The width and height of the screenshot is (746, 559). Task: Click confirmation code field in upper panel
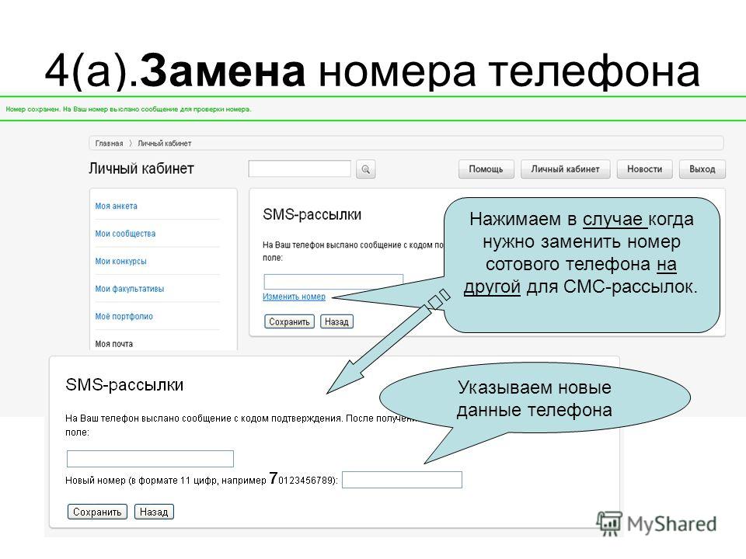click(x=333, y=281)
